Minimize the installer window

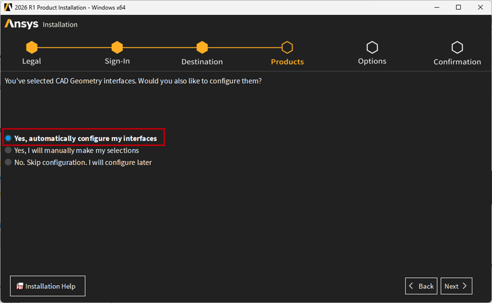(437, 7)
